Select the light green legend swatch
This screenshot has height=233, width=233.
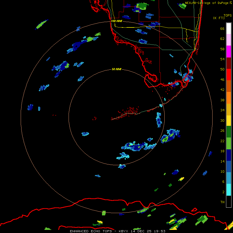[229, 143]
